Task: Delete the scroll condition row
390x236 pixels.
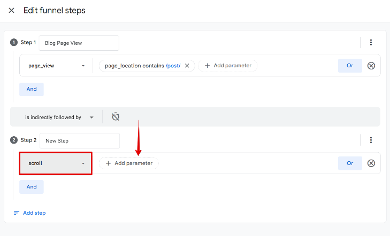Action: [371, 163]
